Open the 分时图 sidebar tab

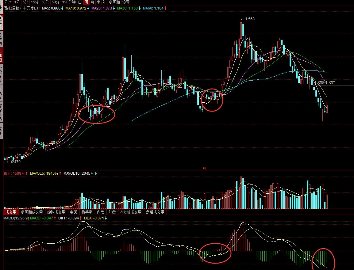pyautogui.click(x=1, y=39)
